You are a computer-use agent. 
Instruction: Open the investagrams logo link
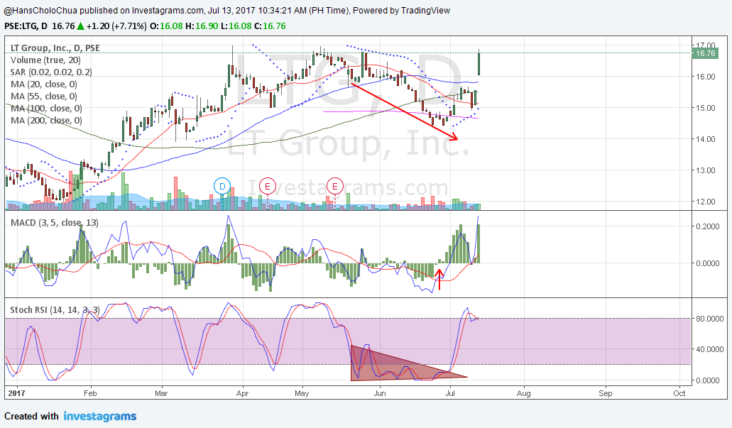[x=100, y=417]
